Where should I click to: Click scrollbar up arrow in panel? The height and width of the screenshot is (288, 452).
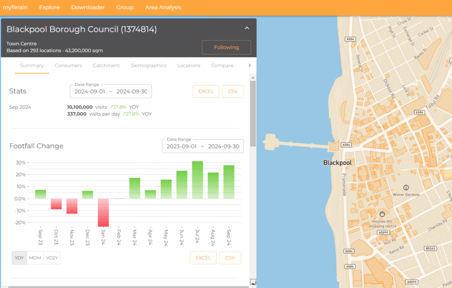[x=253, y=78]
